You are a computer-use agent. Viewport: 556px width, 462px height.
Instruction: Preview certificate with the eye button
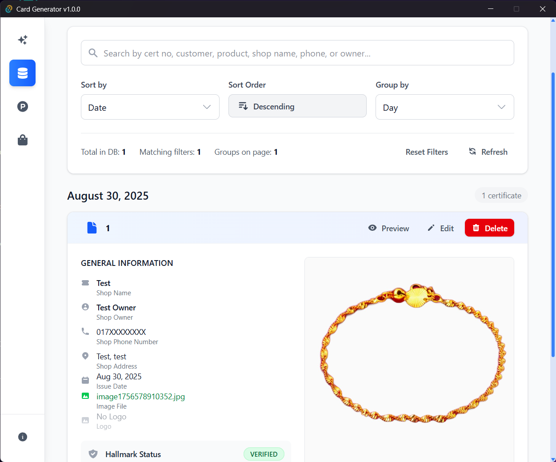tap(389, 228)
